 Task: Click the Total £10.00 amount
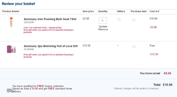pyautogui.click(x=168, y=85)
